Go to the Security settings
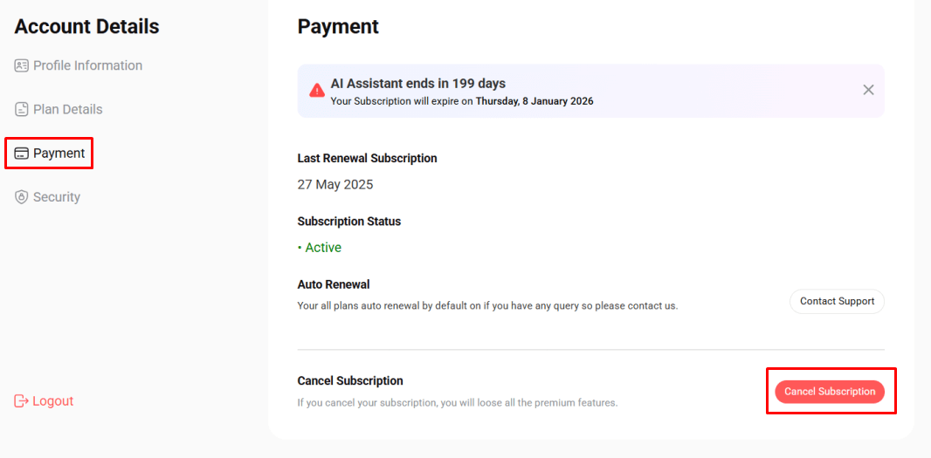931x458 pixels. point(47,197)
